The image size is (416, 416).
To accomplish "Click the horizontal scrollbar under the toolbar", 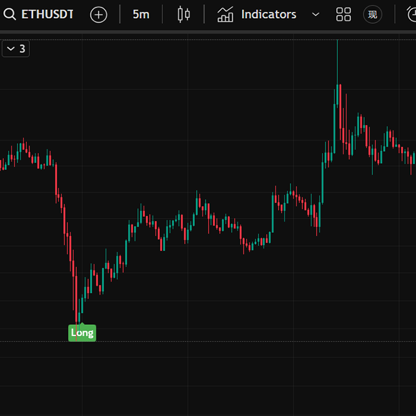I will click(x=208, y=32).
